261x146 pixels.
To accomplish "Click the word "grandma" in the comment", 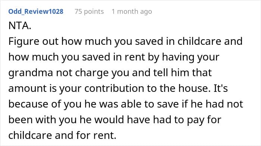I will coord(31,72).
